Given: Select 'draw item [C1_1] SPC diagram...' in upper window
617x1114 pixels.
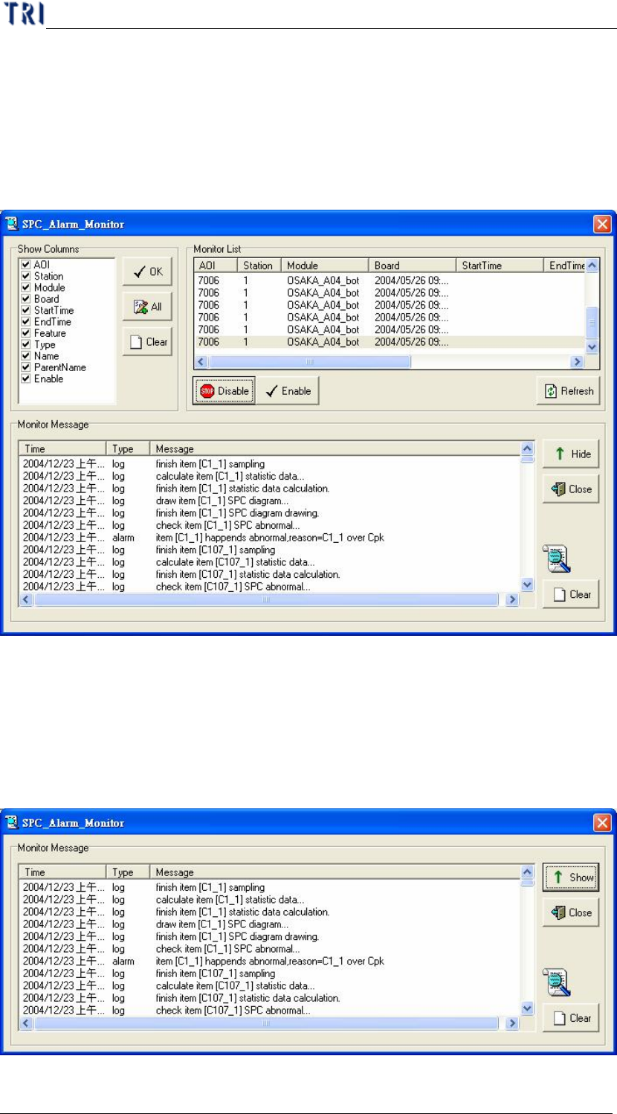Looking at the screenshot, I should [x=269, y=500].
